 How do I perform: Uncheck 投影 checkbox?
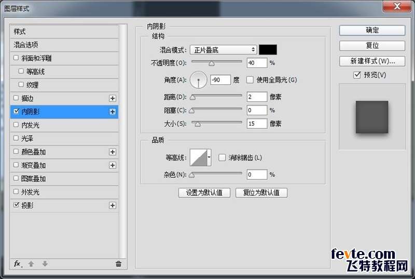[x=16, y=205]
